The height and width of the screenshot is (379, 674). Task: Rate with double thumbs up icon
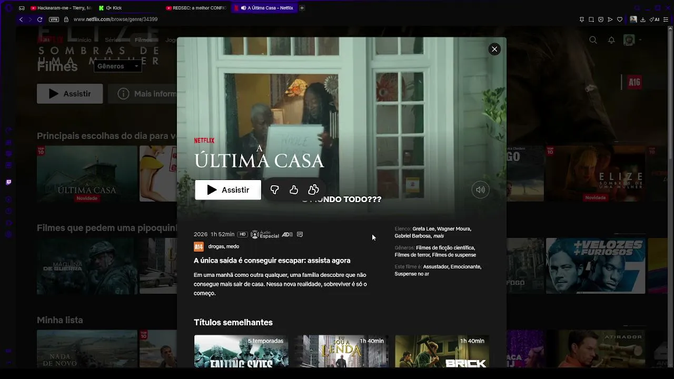[313, 190]
